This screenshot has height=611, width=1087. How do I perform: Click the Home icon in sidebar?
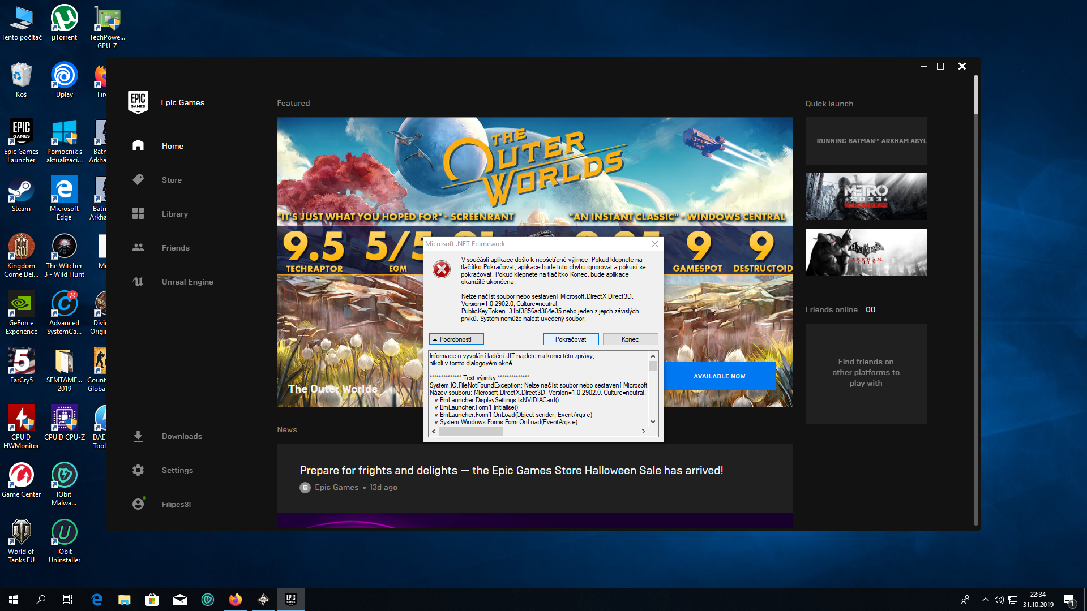pyautogui.click(x=138, y=146)
